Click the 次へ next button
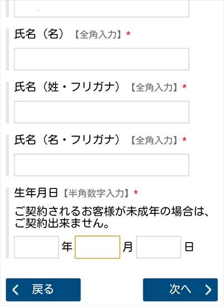Screen dimensions: 224x306 point(180,290)
